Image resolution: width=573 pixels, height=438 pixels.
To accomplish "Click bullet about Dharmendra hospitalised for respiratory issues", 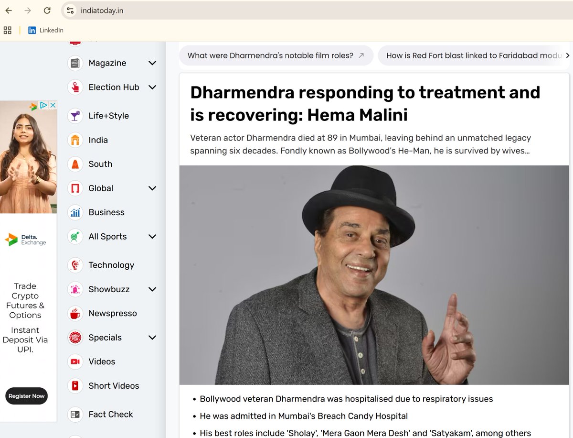I will click(x=346, y=399).
